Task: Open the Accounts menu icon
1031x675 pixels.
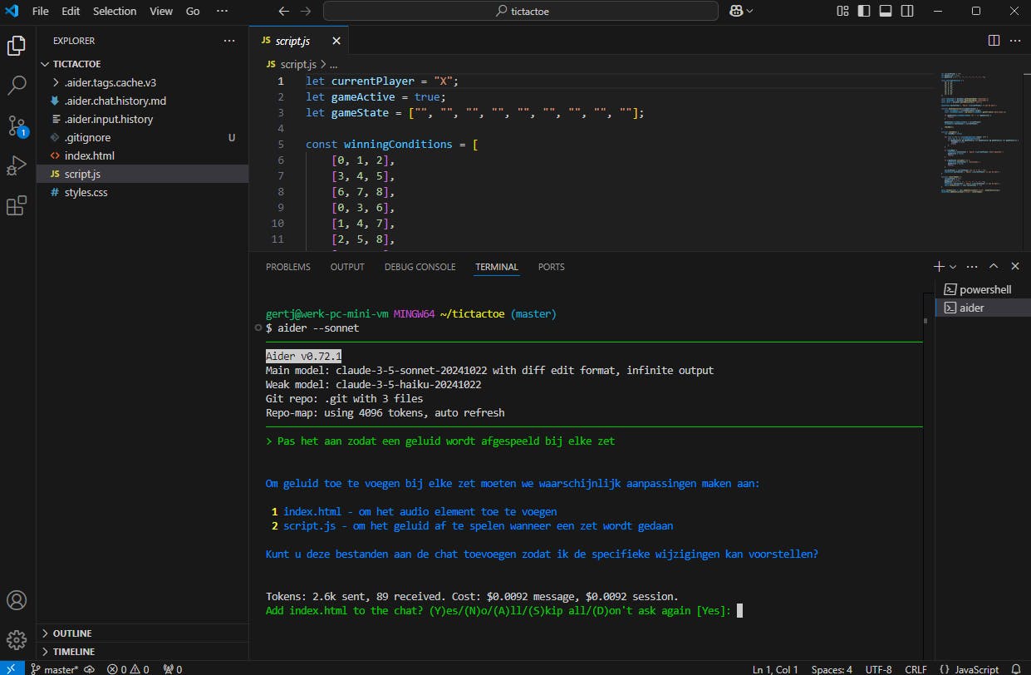Action: [x=17, y=600]
